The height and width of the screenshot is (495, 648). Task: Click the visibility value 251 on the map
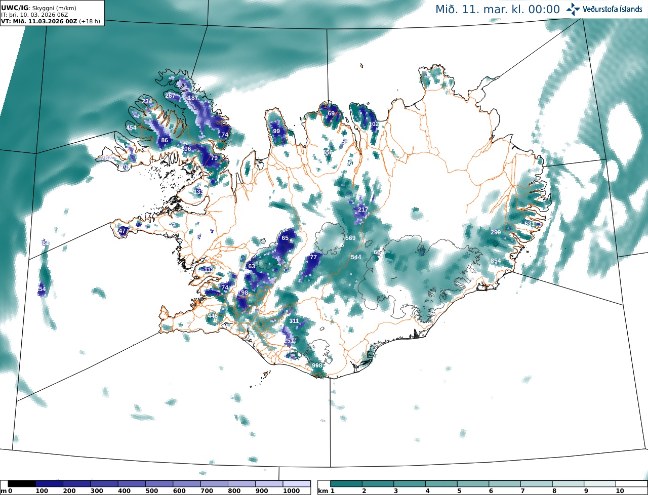click(289, 341)
